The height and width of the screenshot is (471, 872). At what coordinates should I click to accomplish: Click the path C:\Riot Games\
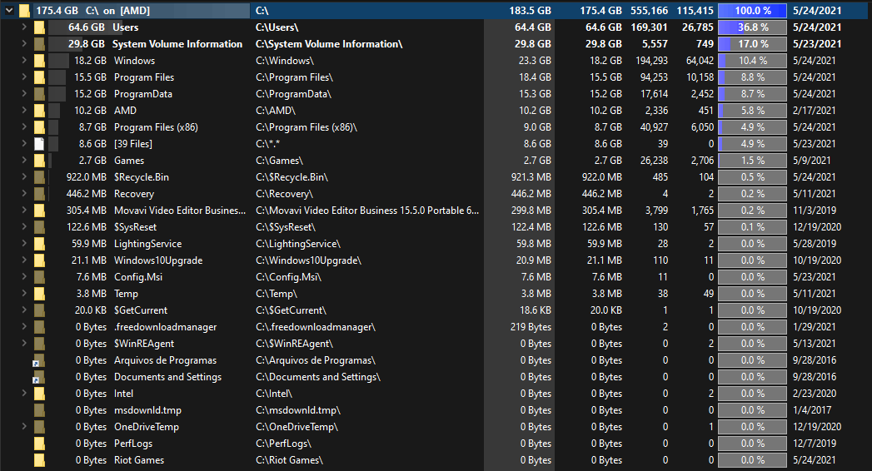pos(289,460)
